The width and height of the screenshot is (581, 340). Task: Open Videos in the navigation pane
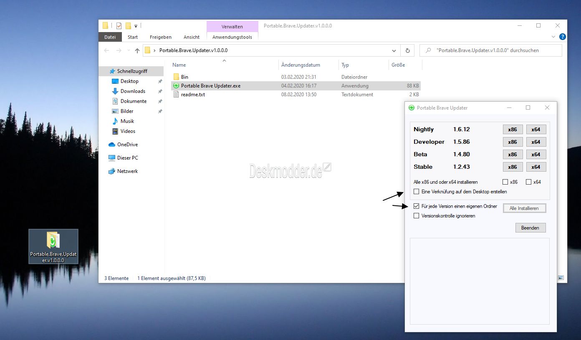point(128,131)
